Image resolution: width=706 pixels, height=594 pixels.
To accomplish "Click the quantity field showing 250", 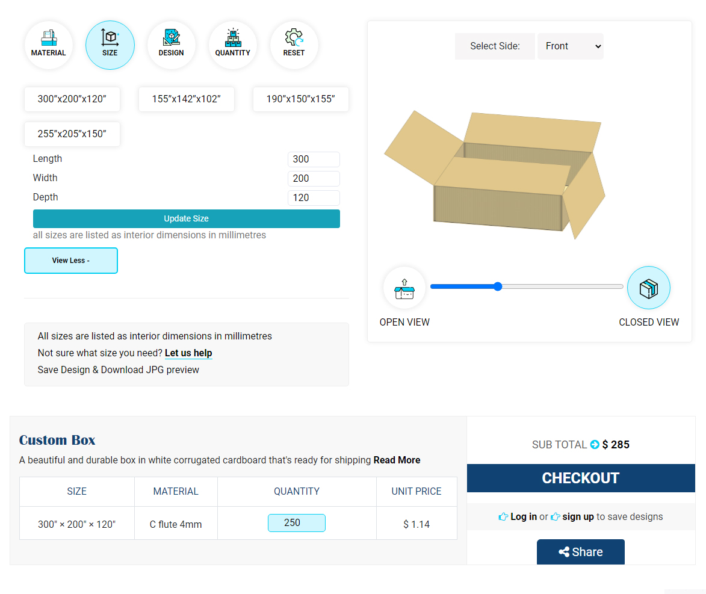I will point(296,523).
